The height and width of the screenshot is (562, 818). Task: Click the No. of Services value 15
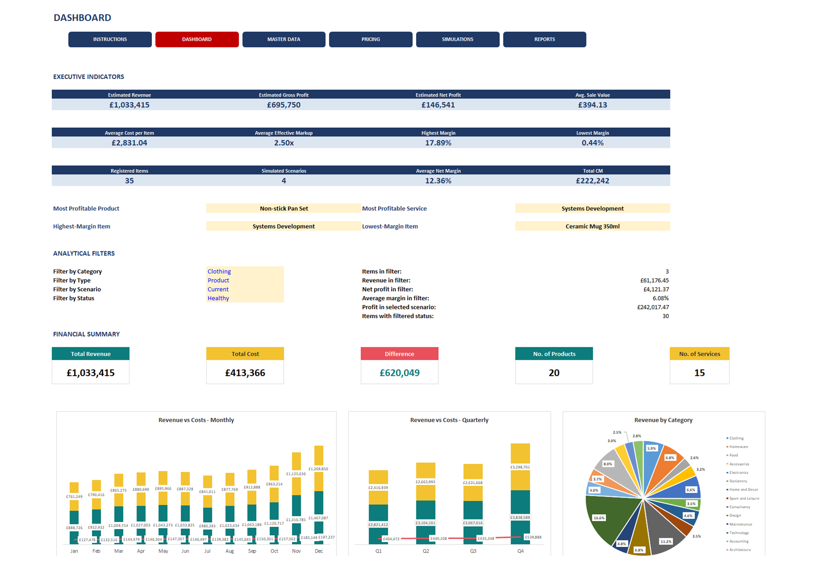(700, 373)
